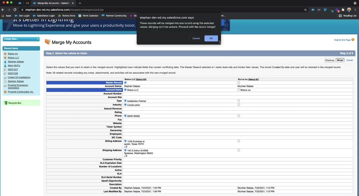Open Rotive Inc in Recent Items
This screenshot has width=359, height=196.
13,54
